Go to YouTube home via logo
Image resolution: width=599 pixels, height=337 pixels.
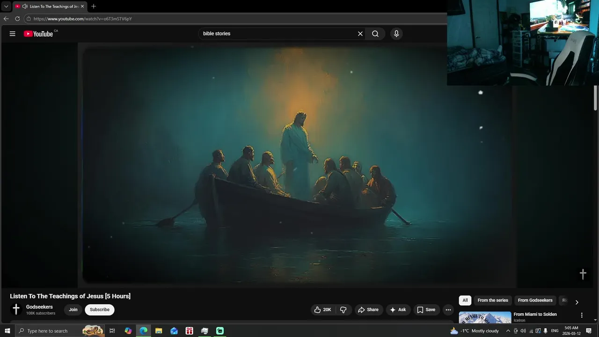point(38,34)
